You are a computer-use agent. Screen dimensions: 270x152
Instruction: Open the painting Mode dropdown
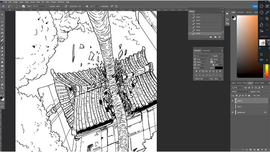click(39, 6)
